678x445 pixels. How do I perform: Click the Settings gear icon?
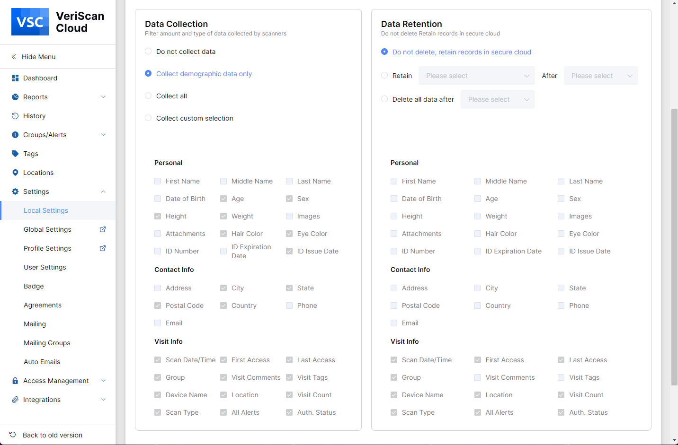(15, 192)
